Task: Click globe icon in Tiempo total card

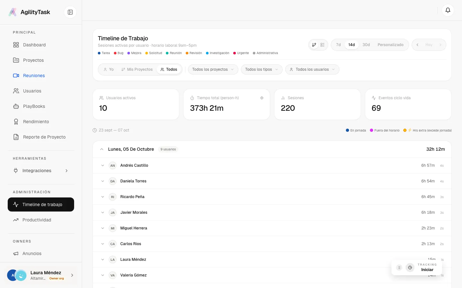Action: (x=262, y=98)
